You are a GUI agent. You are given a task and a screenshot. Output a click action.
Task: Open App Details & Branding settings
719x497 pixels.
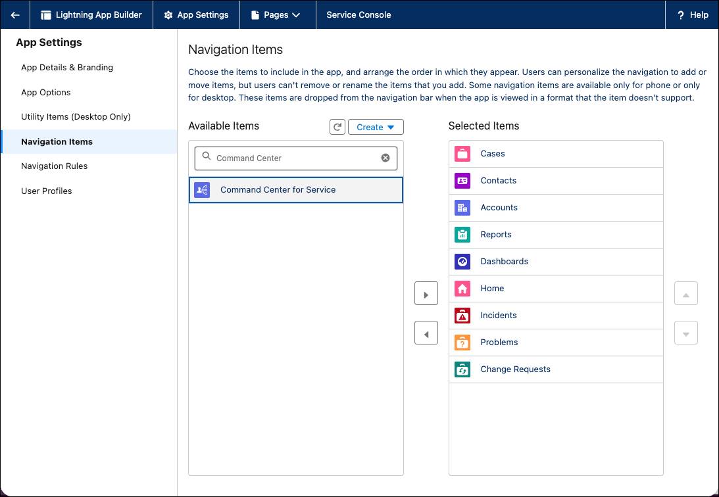tap(67, 67)
